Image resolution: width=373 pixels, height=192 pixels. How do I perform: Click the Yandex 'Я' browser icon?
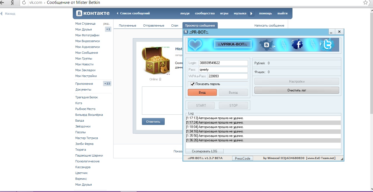(12, 3)
